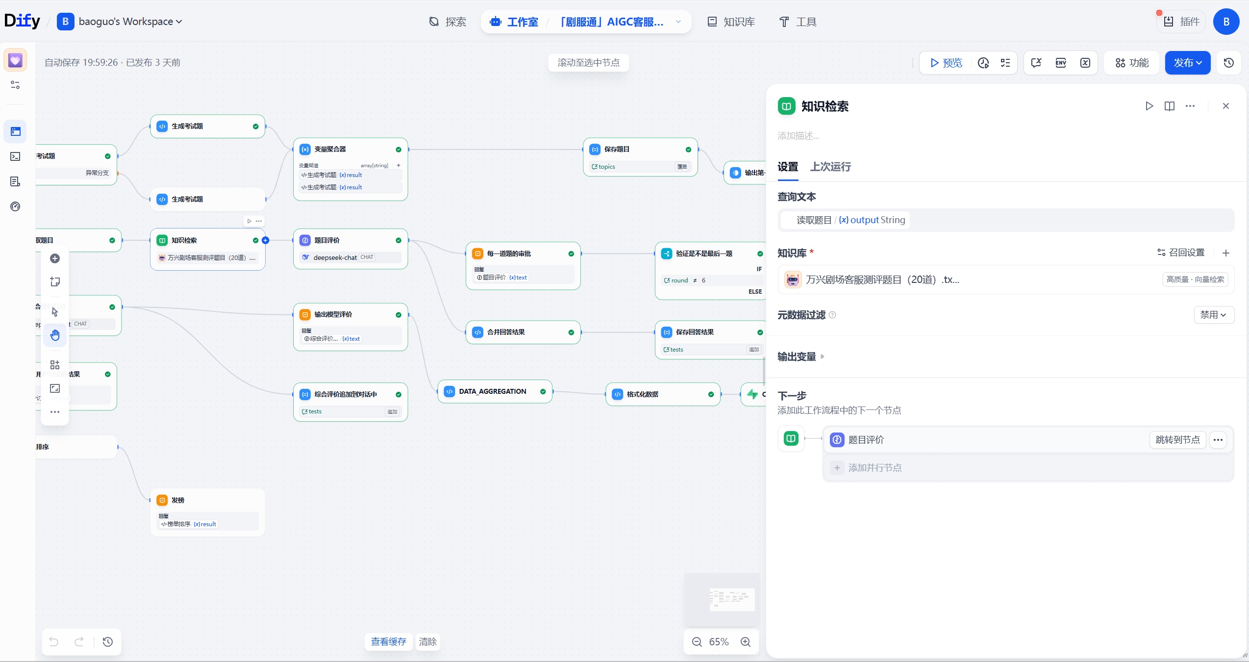Click the help icon beside 元数据过滤
The image size is (1249, 662).
tap(832, 315)
